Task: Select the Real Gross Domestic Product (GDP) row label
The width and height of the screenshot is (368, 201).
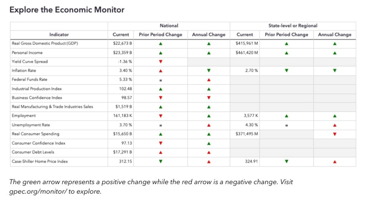Action: (x=45, y=43)
